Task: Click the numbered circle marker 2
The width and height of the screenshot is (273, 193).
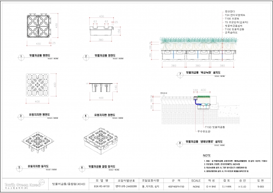Action: pyautogui.click(x=86, y=57)
